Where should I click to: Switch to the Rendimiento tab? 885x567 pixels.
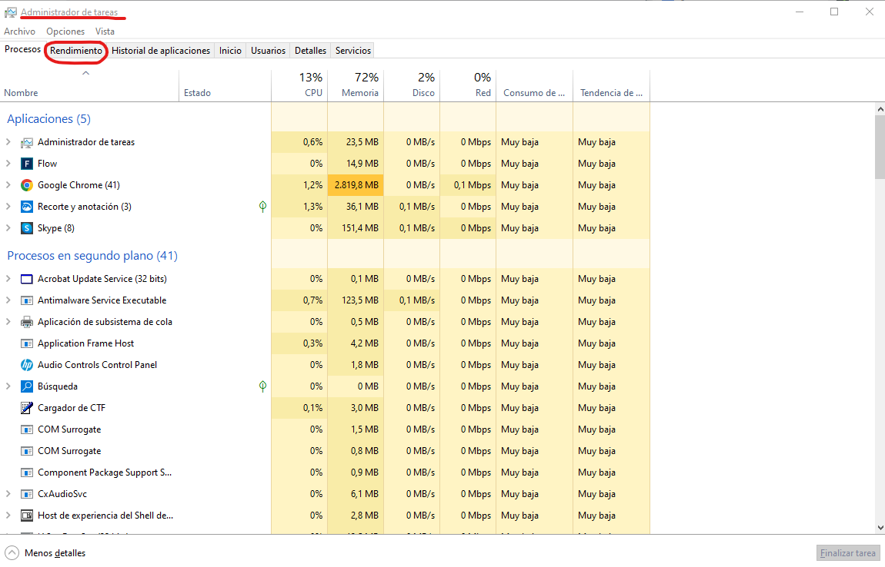coord(76,51)
